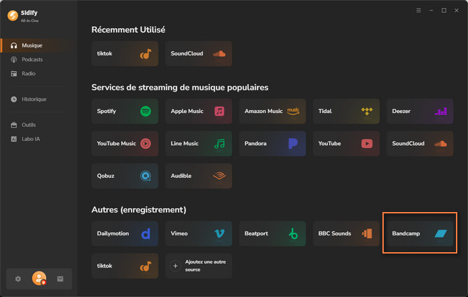The image size is (468, 297).
Task: Pick the Bandcamp recording source
Action: coord(421,233)
